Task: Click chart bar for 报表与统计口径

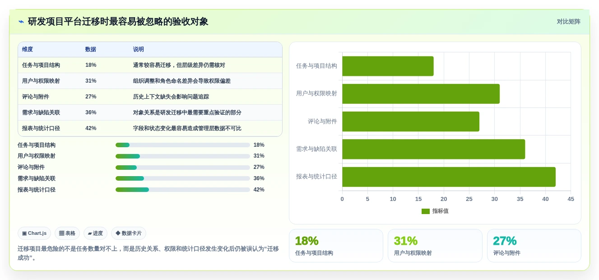Action: [449, 177]
